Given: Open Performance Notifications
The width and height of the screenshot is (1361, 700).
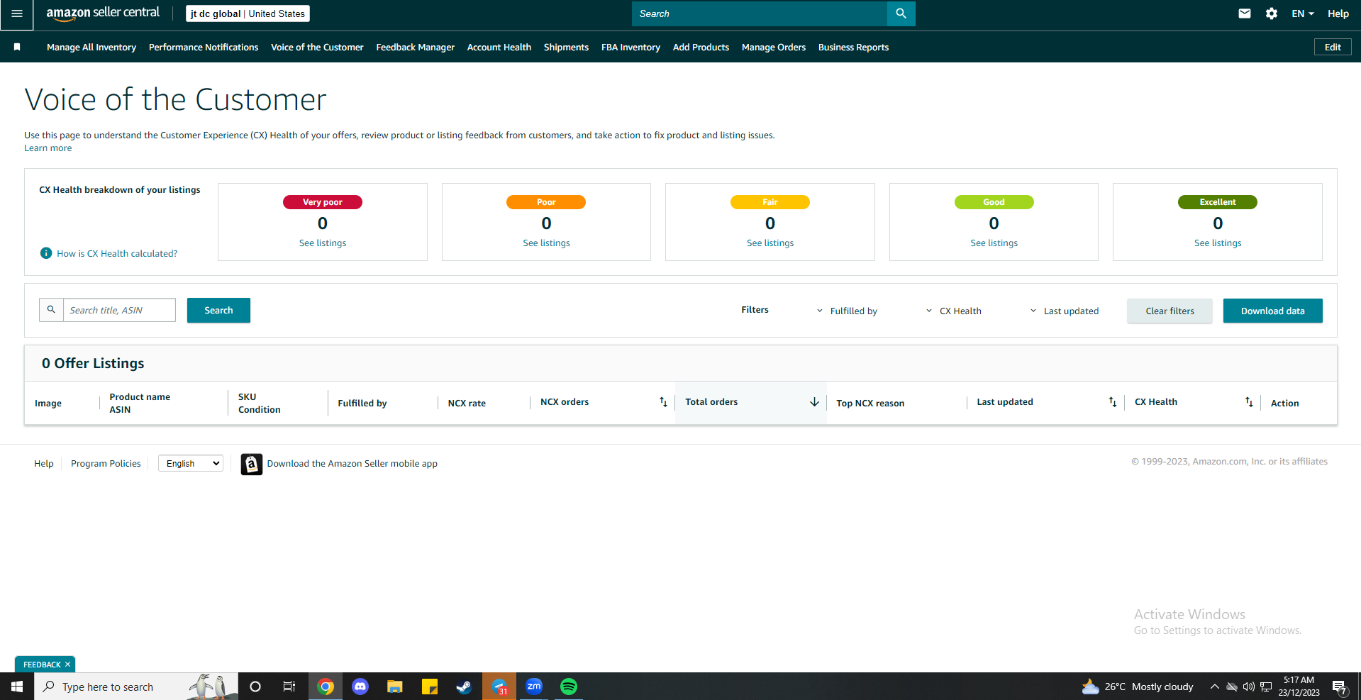Looking at the screenshot, I should coord(204,47).
